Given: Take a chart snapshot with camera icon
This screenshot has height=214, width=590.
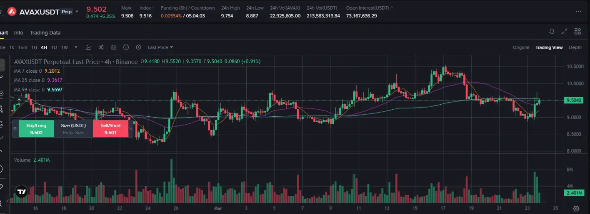Looking at the screenshot, I should click(x=113, y=47).
